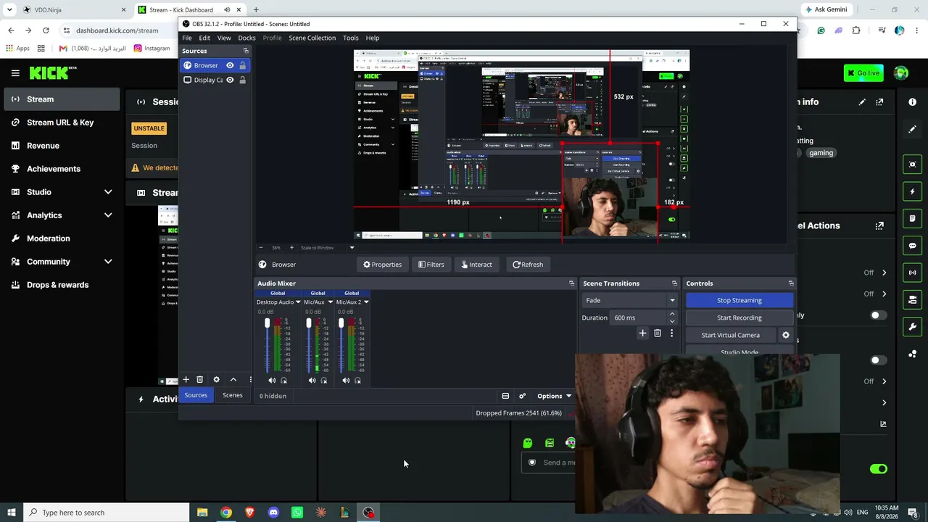Open the OBS Edit menu
Screen dimensions: 928x522
tap(204, 38)
